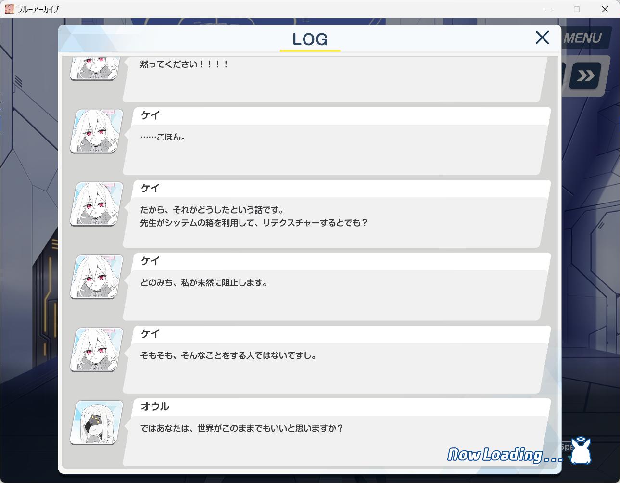The image size is (620, 483).
Task: Select the "黙ってください！！！！" log entry
Action: (335, 79)
